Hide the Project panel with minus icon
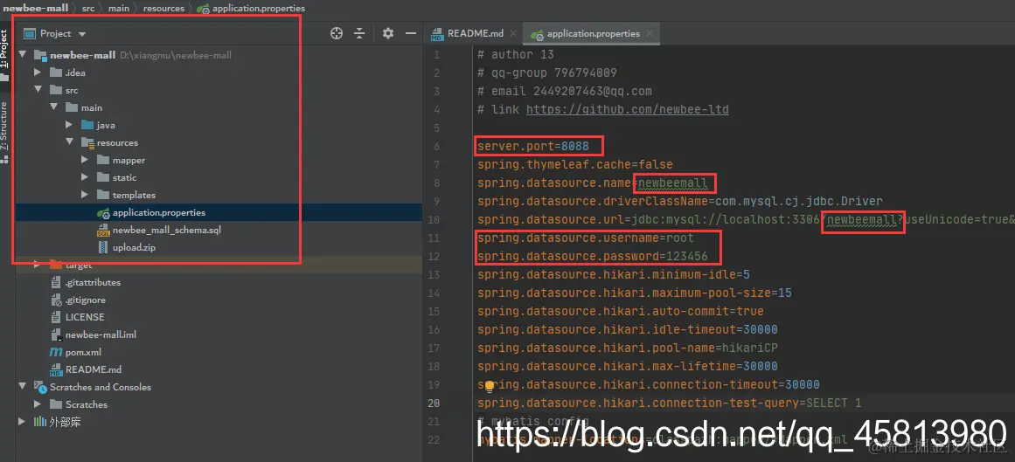 click(410, 34)
